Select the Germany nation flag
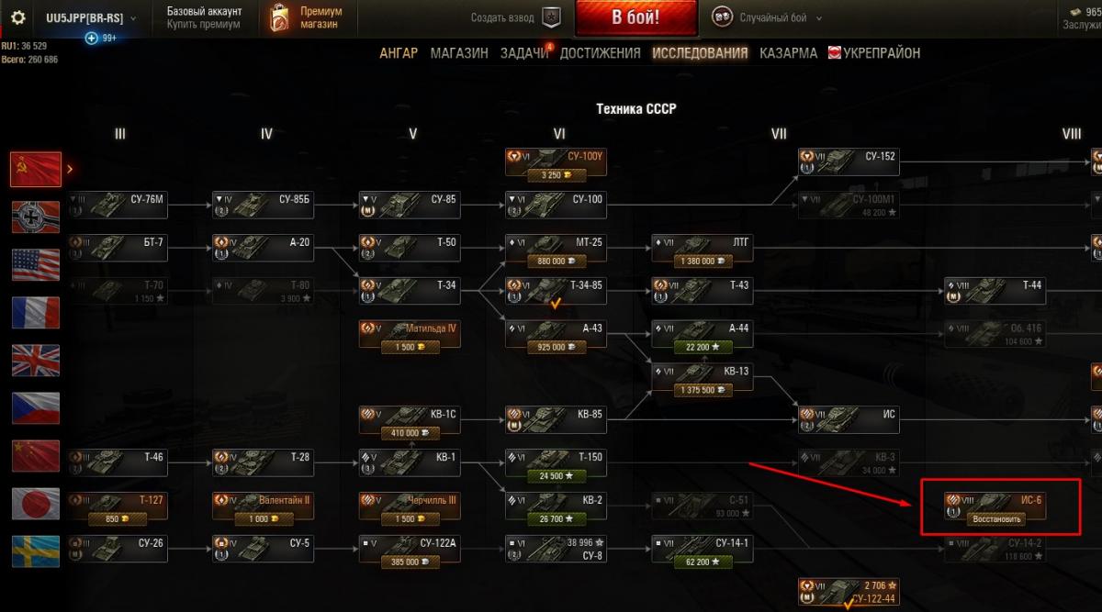This screenshot has width=1102, height=612. point(36,217)
